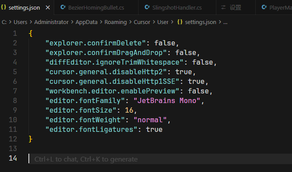292x172 pixels.
Task: Open the AppData breadcrumb segment
Action: 87,22
